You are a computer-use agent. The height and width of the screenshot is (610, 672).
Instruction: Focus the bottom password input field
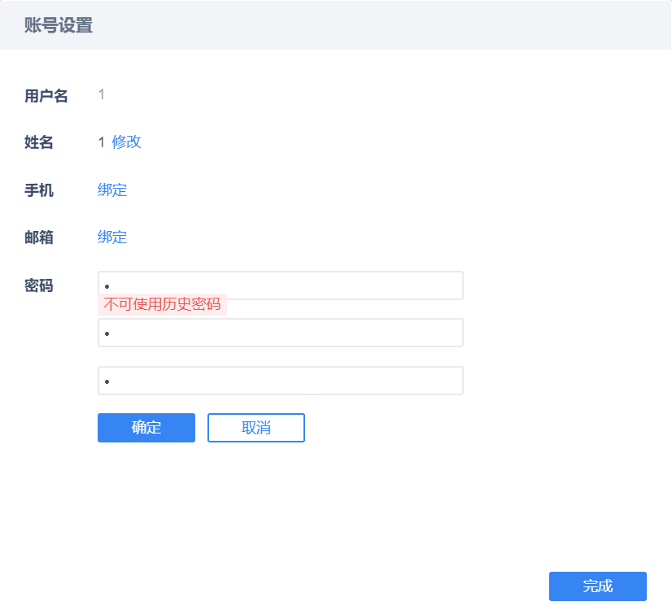click(x=281, y=381)
